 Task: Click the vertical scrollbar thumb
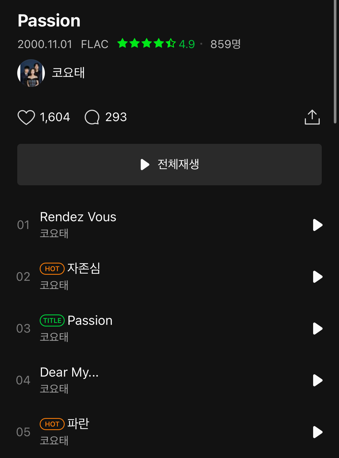[335, 62]
